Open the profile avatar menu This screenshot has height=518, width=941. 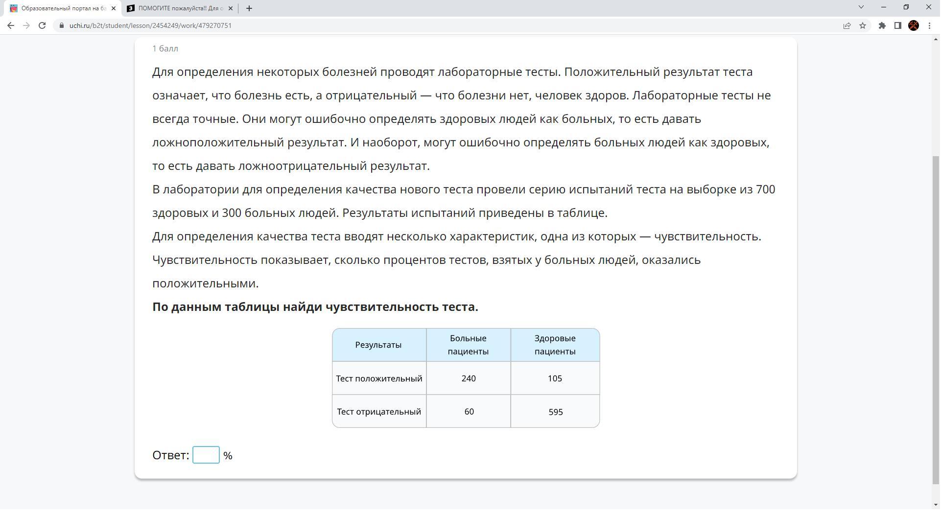[914, 25]
